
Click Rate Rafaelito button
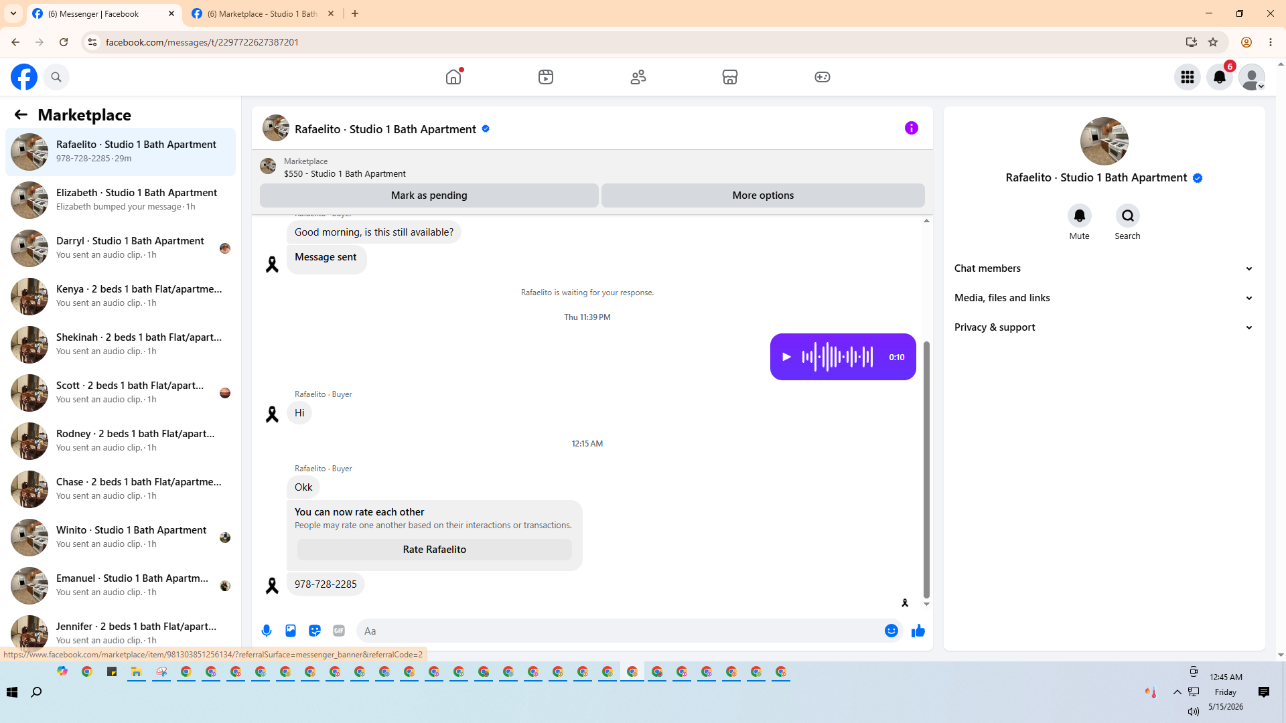click(435, 550)
